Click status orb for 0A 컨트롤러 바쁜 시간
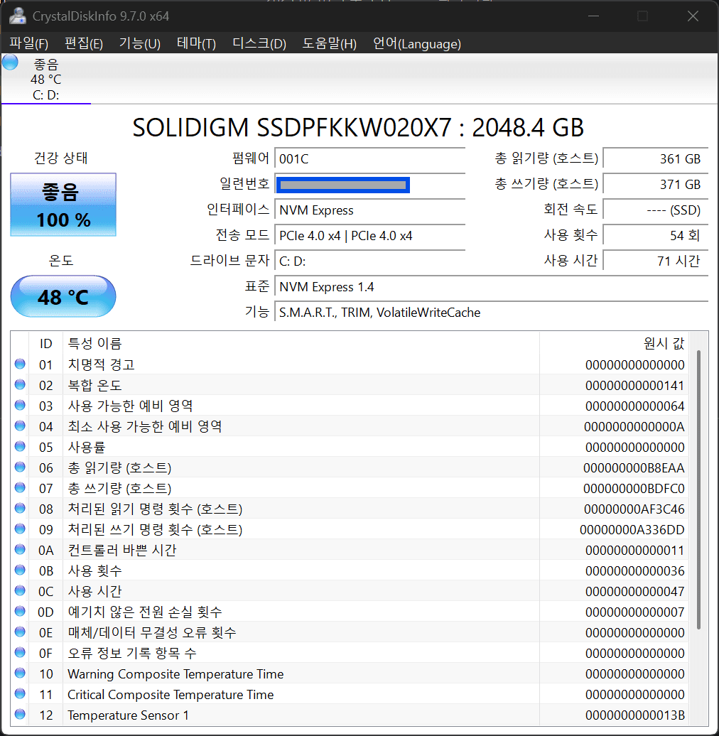The image size is (719, 736). [20, 549]
